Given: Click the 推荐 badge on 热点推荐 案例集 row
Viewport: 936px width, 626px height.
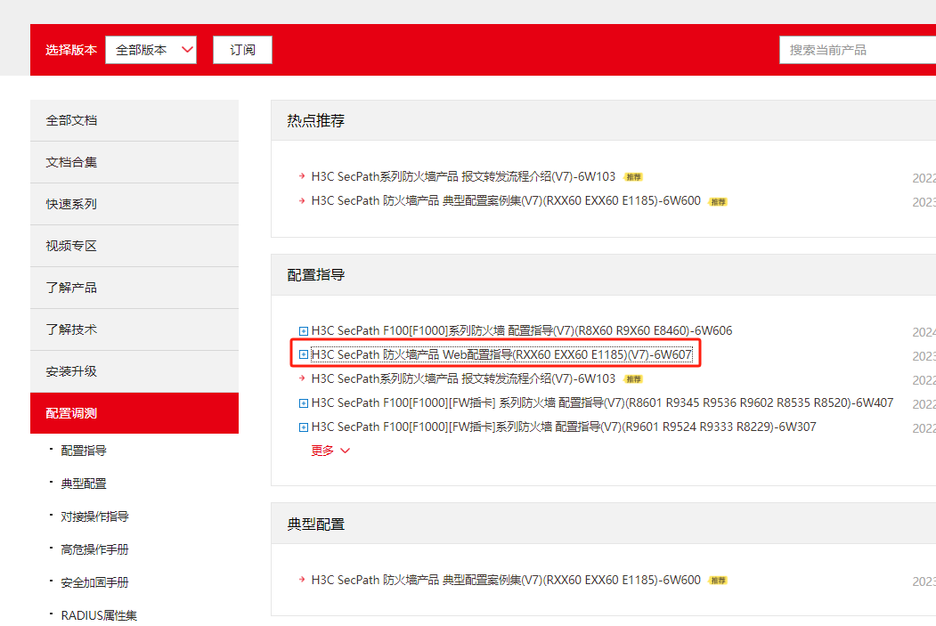Looking at the screenshot, I should click(x=718, y=202).
